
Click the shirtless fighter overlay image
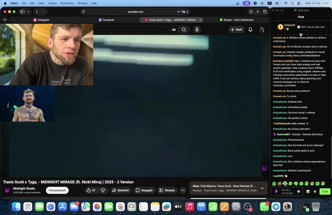coord(27,104)
